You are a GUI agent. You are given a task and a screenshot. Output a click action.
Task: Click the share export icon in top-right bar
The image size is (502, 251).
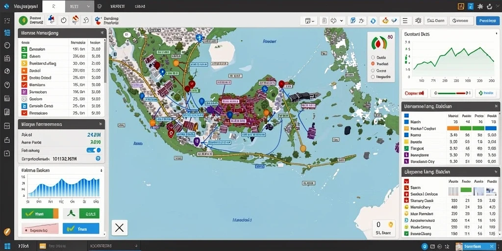[489, 6]
